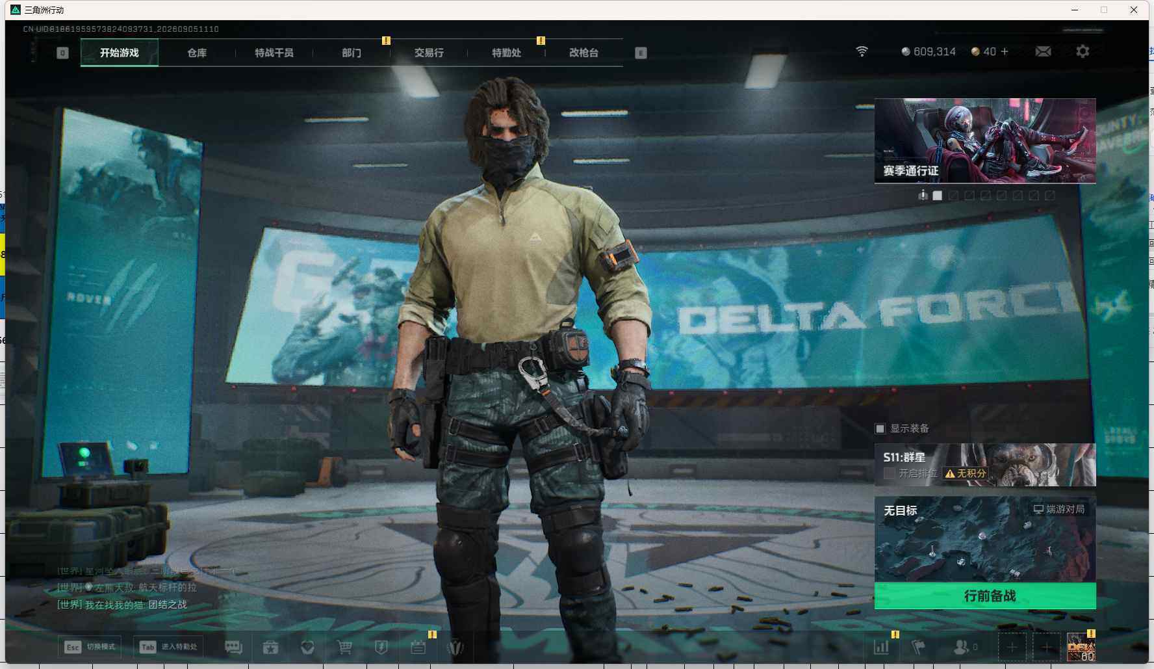Open the settings gear icon
Screen dimensions: 1154x669
point(1083,51)
